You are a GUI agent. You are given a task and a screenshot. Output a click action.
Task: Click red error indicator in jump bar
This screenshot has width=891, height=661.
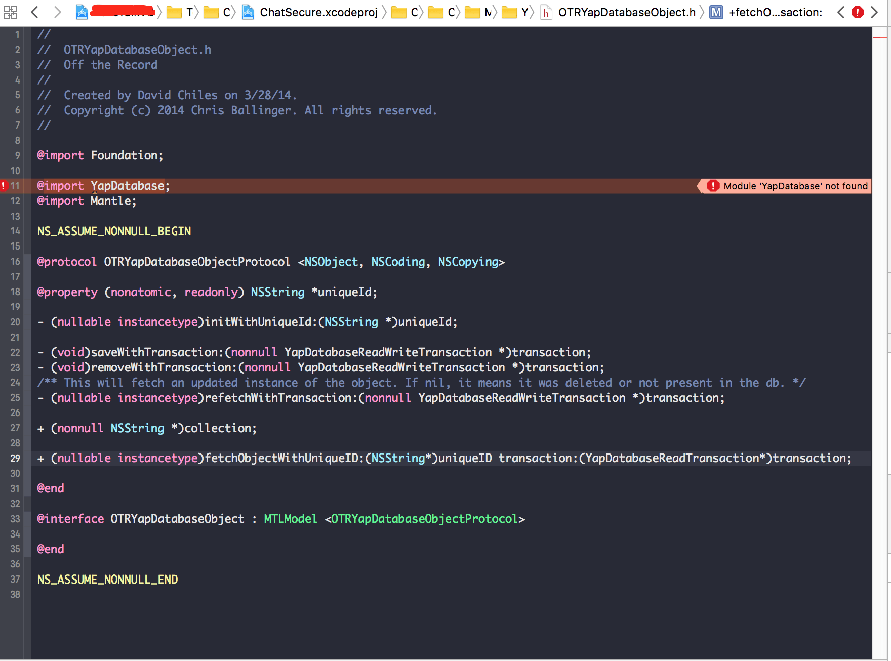coord(857,12)
